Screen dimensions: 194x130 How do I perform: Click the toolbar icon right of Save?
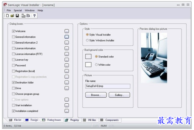tap(23, 16)
